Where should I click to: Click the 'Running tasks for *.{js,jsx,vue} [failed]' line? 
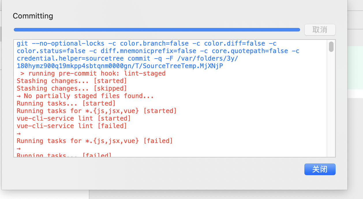94,141
